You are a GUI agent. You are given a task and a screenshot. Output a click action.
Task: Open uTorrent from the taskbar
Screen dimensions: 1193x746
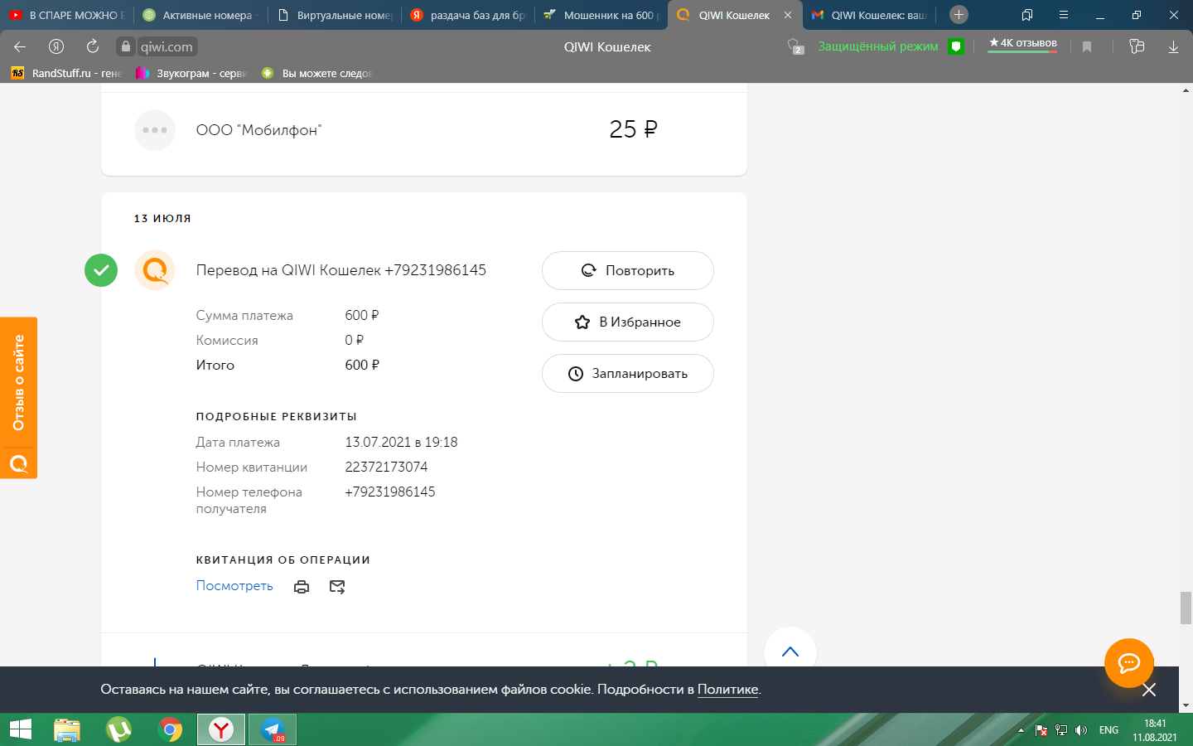119,729
